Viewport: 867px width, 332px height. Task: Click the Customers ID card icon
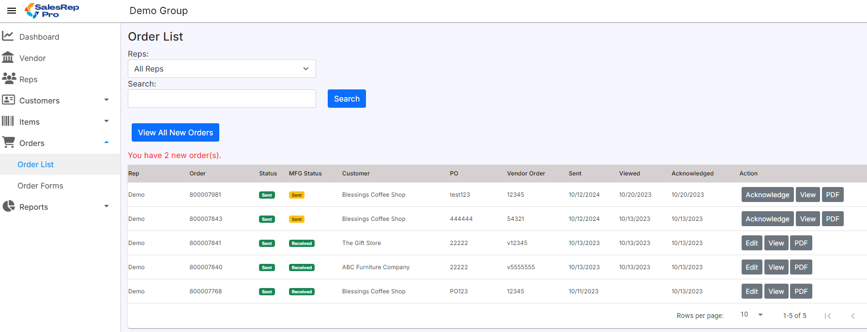pos(8,100)
